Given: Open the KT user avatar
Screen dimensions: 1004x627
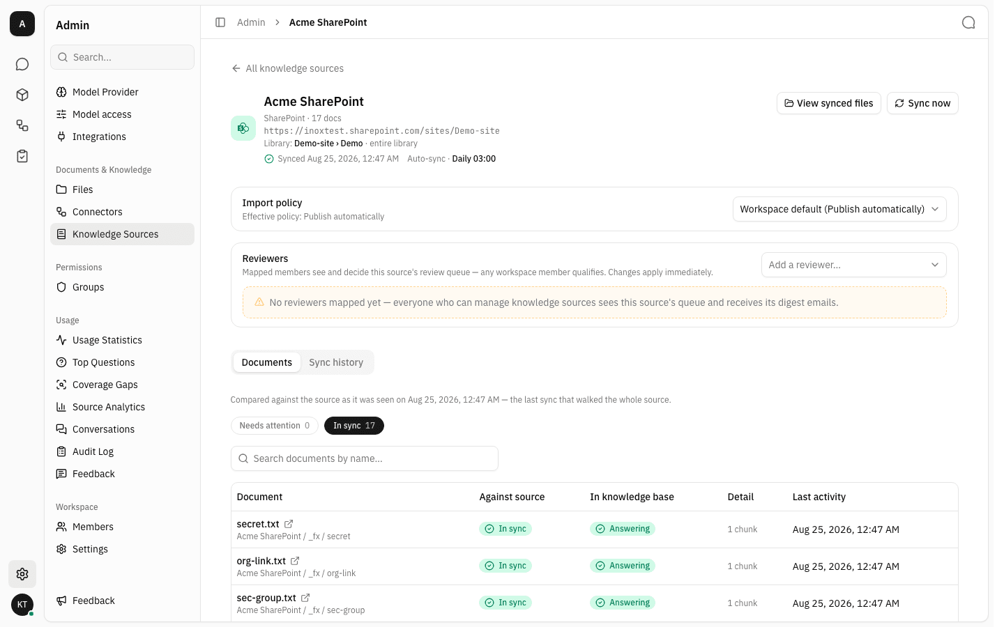Looking at the screenshot, I should (x=22, y=605).
